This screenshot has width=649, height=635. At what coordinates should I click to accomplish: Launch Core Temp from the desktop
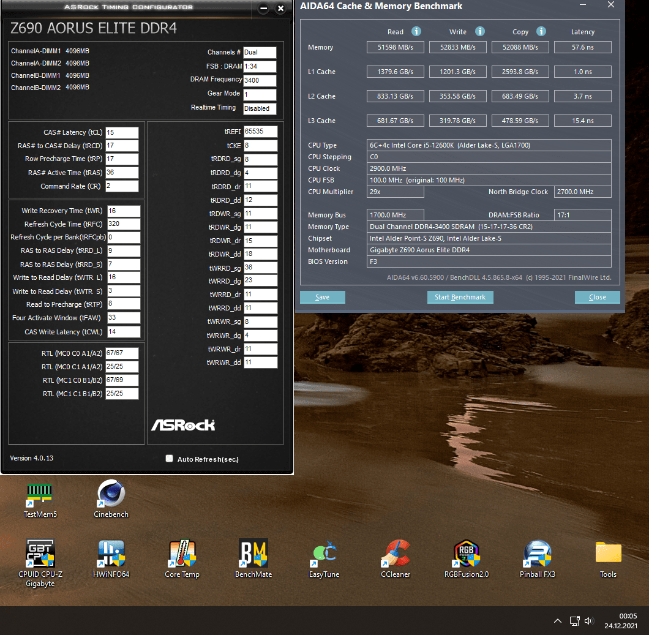click(x=182, y=558)
